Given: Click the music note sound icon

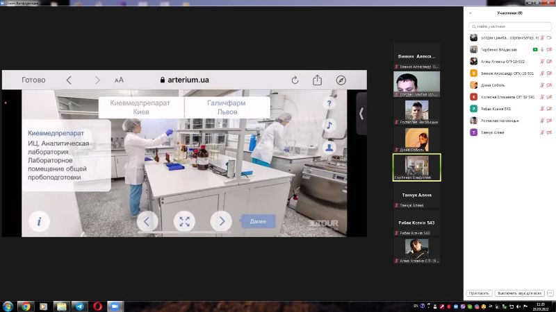Looking at the screenshot, I should click(x=329, y=125).
